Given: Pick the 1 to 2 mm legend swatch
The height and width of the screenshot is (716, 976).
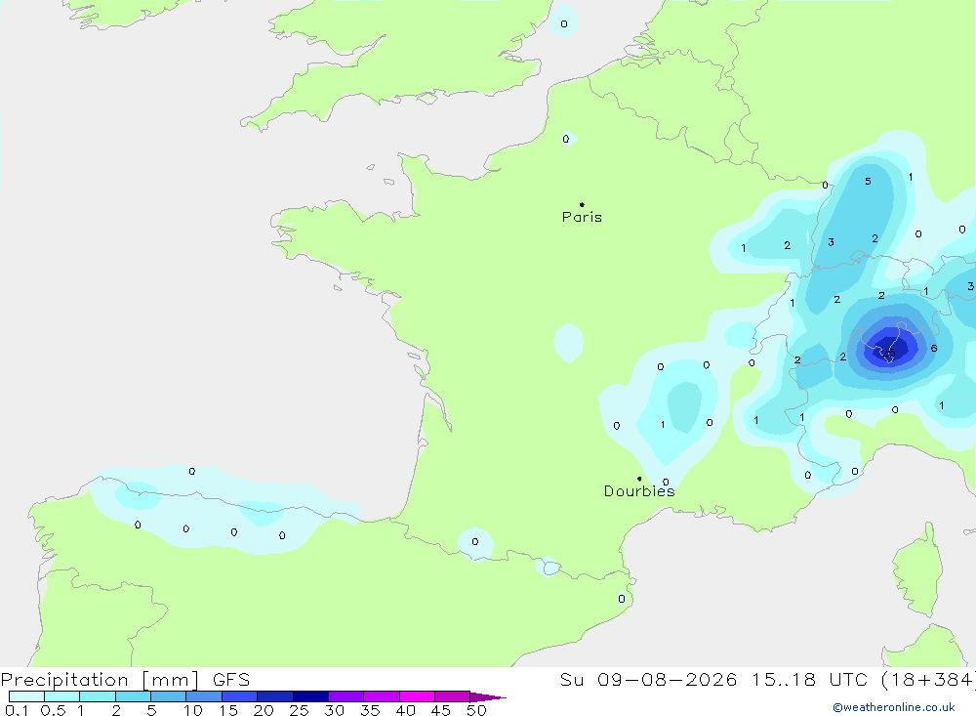Looking at the screenshot, I should pos(98,696).
